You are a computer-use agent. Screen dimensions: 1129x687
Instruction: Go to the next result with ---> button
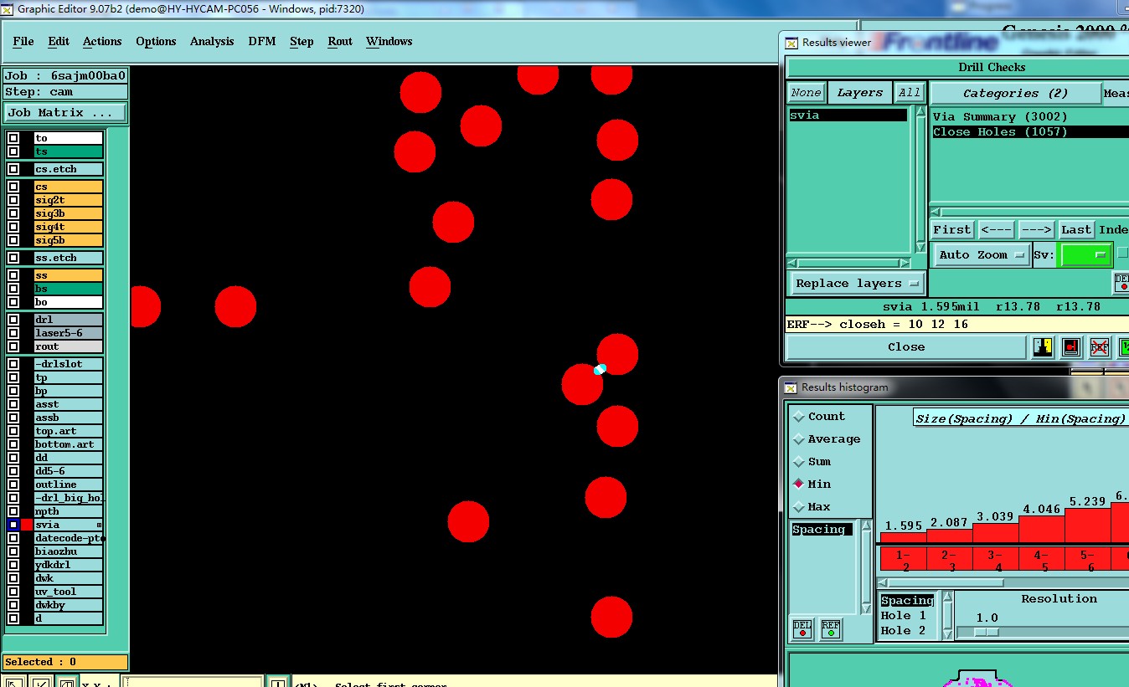(1036, 229)
